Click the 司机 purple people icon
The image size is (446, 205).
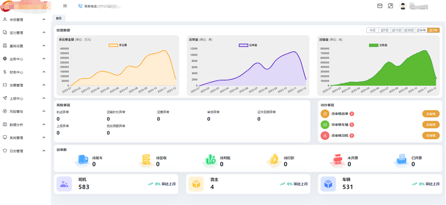coord(64,184)
